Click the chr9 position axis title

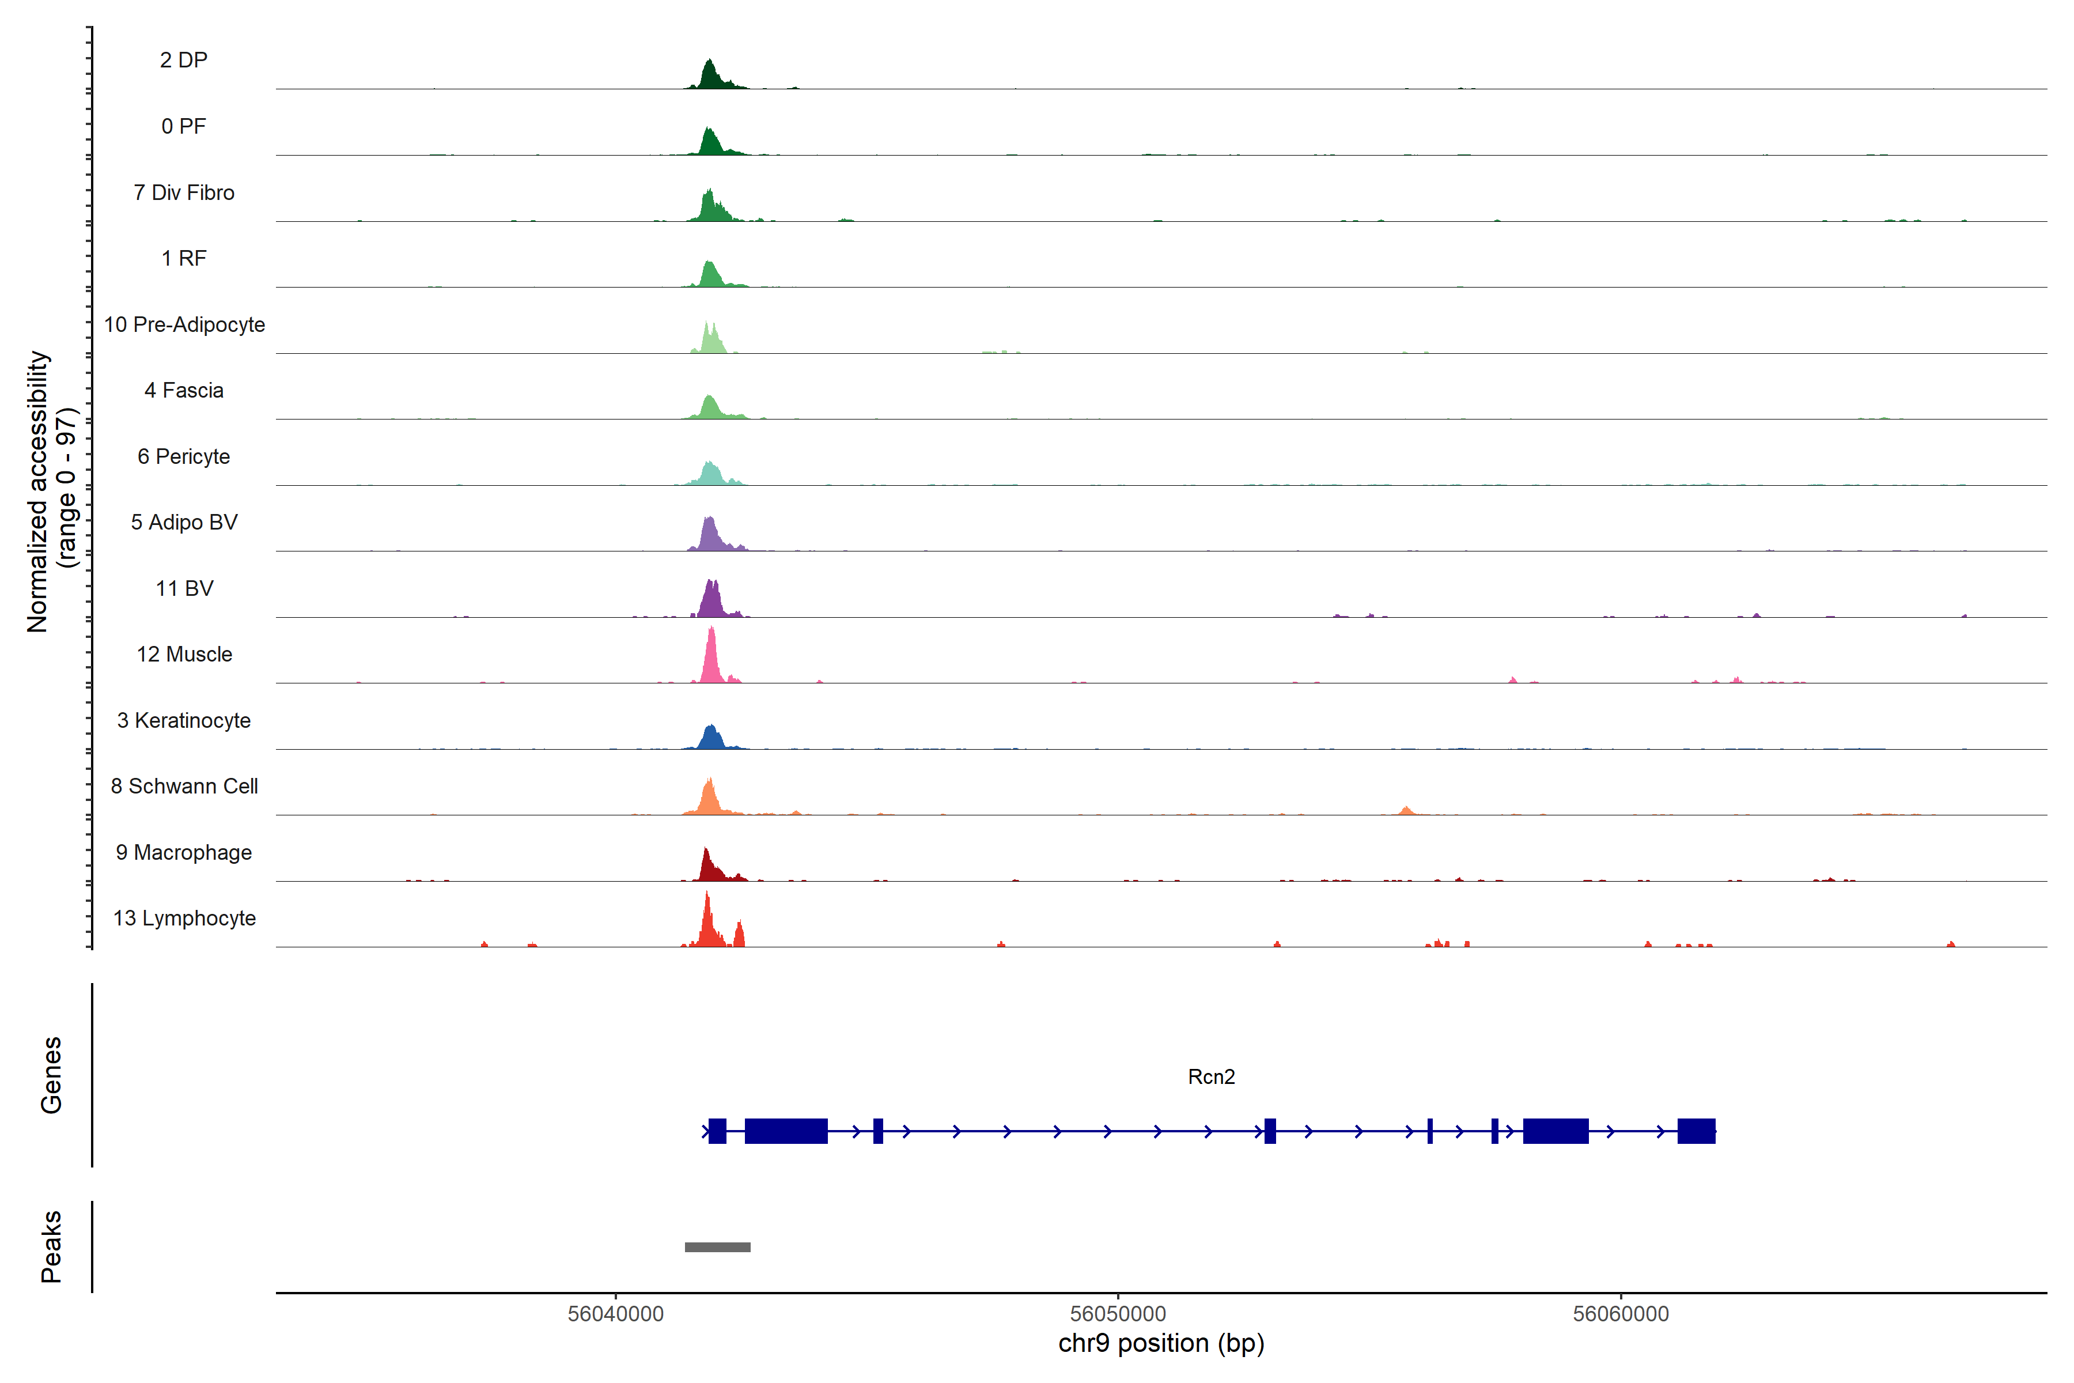pos(1160,1343)
